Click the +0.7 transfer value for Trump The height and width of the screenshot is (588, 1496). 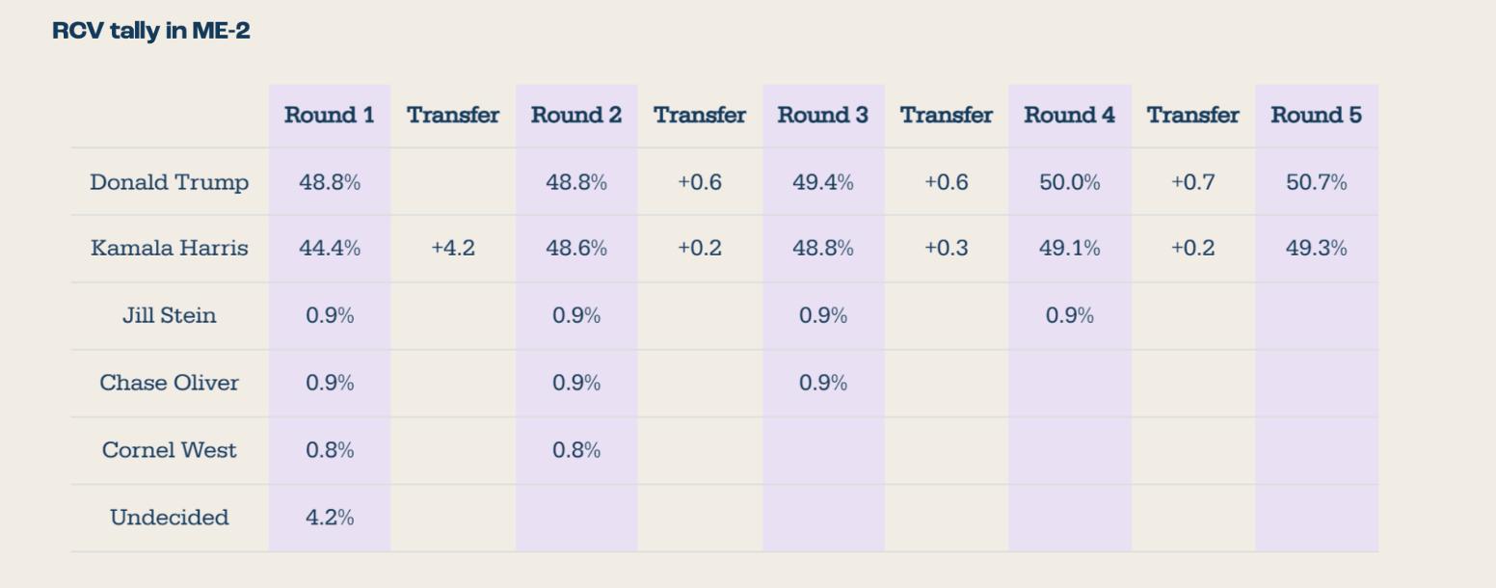[x=1192, y=182]
